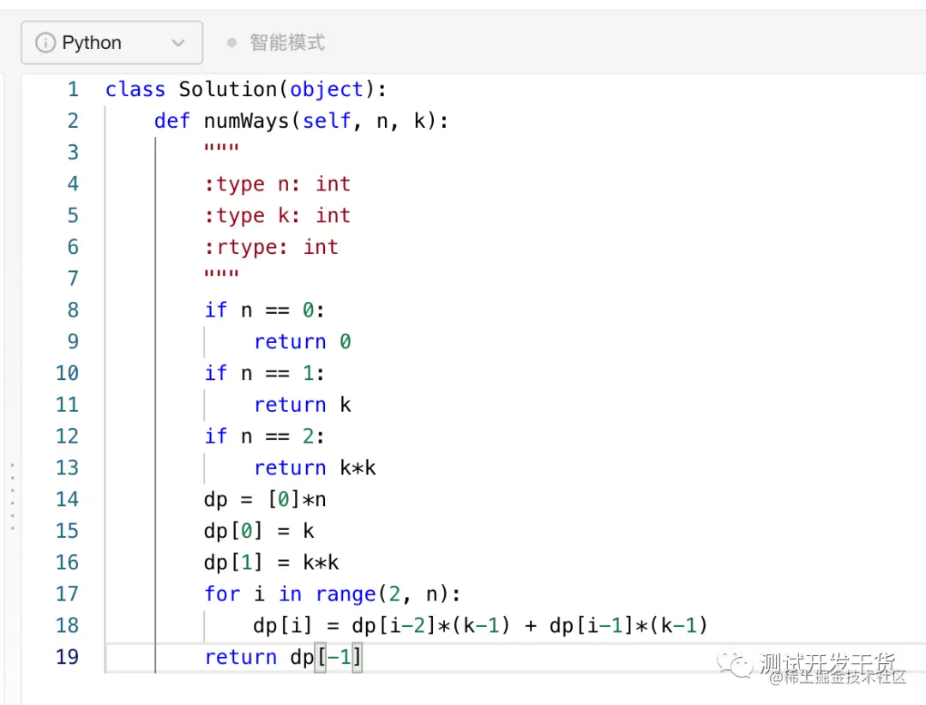Click the 'class Solution(object):' line

(x=246, y=89)
